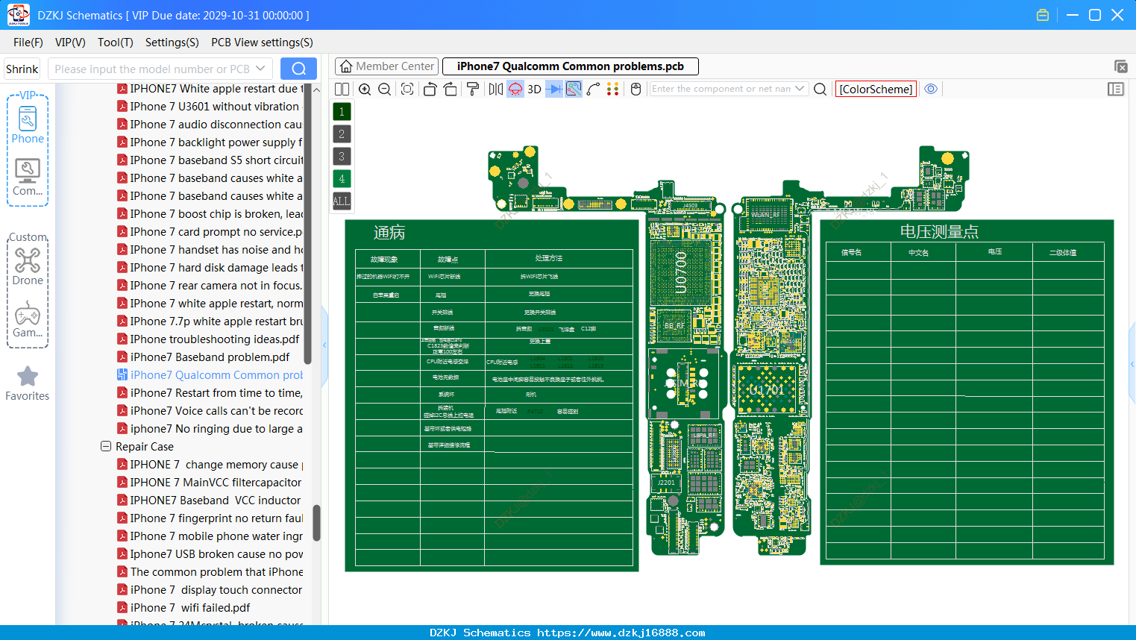Select 'iPhone7 Qualcomm Common prob' PCB file

coord(210,375)
